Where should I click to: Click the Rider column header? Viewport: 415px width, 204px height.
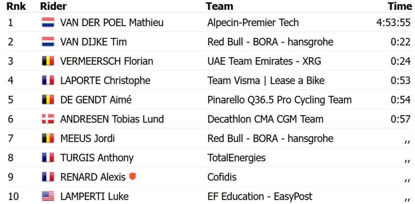53,6
